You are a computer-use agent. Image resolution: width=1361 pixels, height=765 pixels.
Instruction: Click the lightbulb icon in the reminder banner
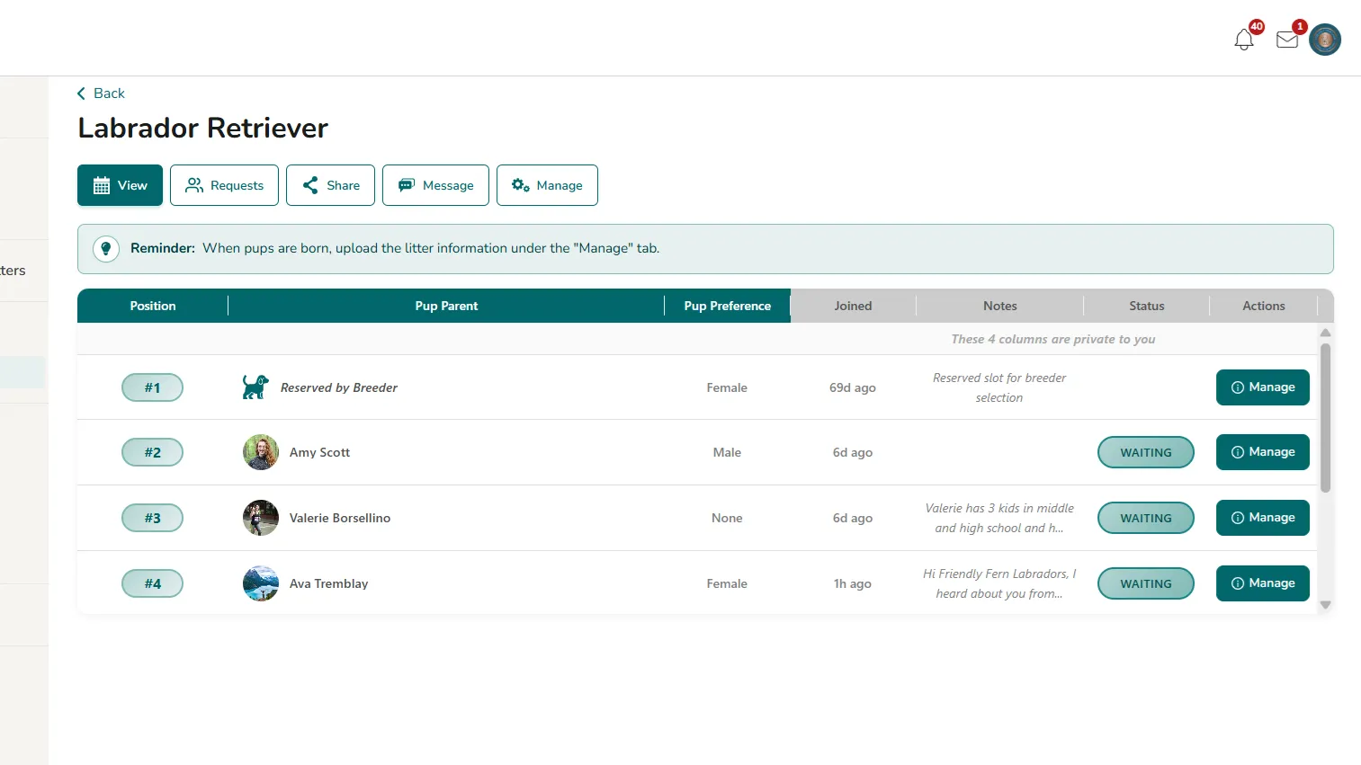pos(106,248)
